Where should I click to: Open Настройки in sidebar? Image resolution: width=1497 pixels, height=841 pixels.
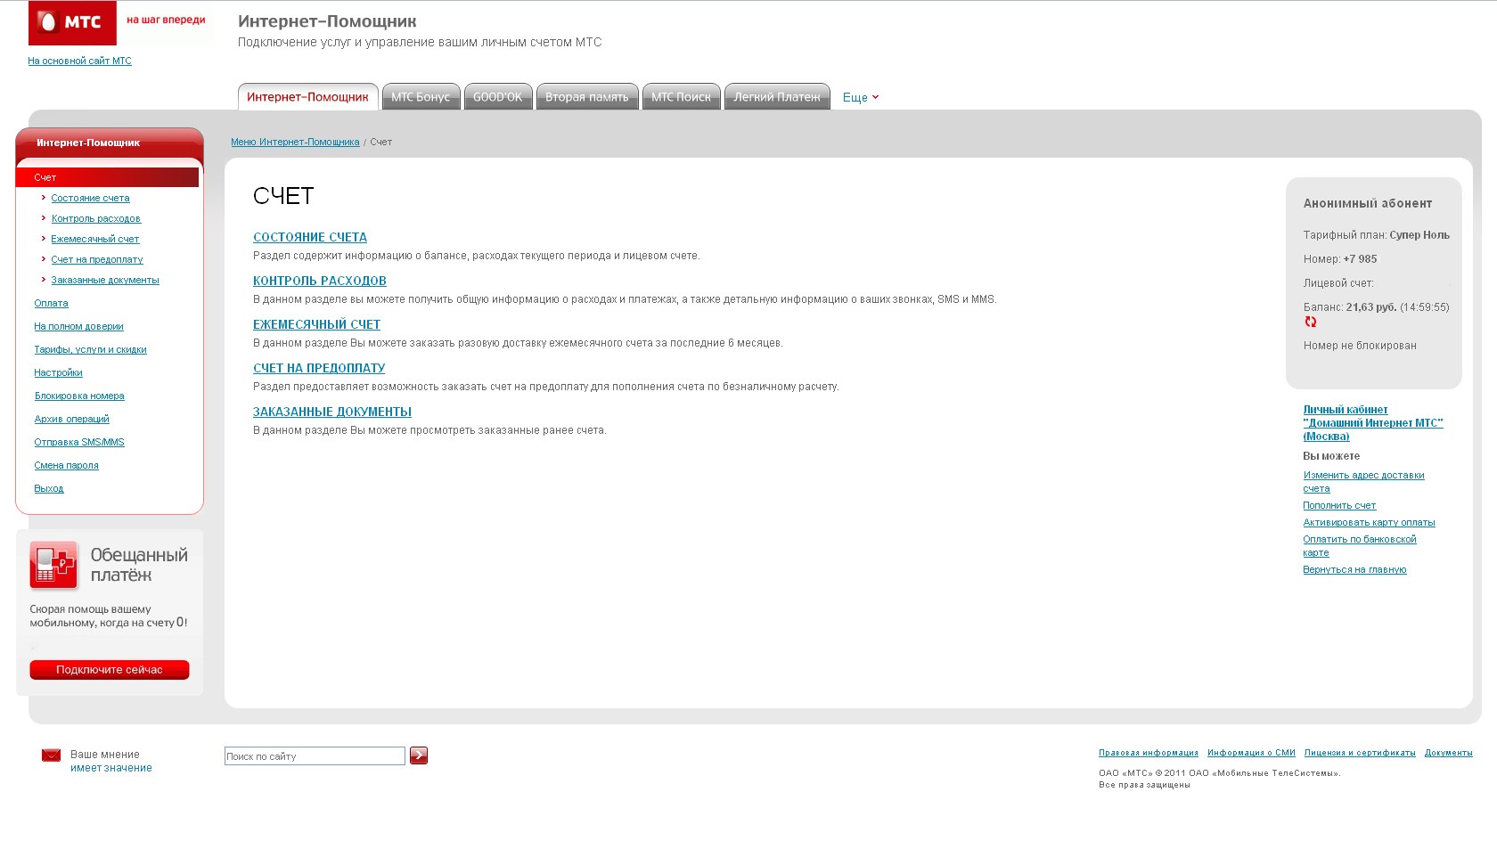(x=58, y=372)
